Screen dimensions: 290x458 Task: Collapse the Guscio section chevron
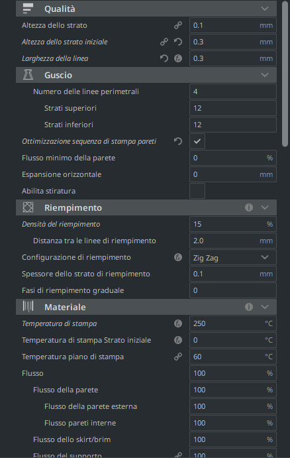265,75
